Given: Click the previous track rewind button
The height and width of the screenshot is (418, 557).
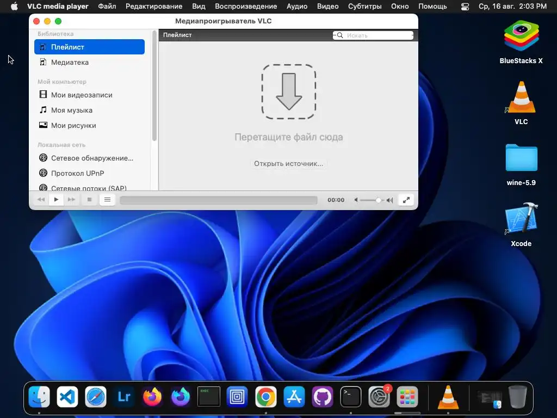Looking at the screenshot, I should pos(41,200).
